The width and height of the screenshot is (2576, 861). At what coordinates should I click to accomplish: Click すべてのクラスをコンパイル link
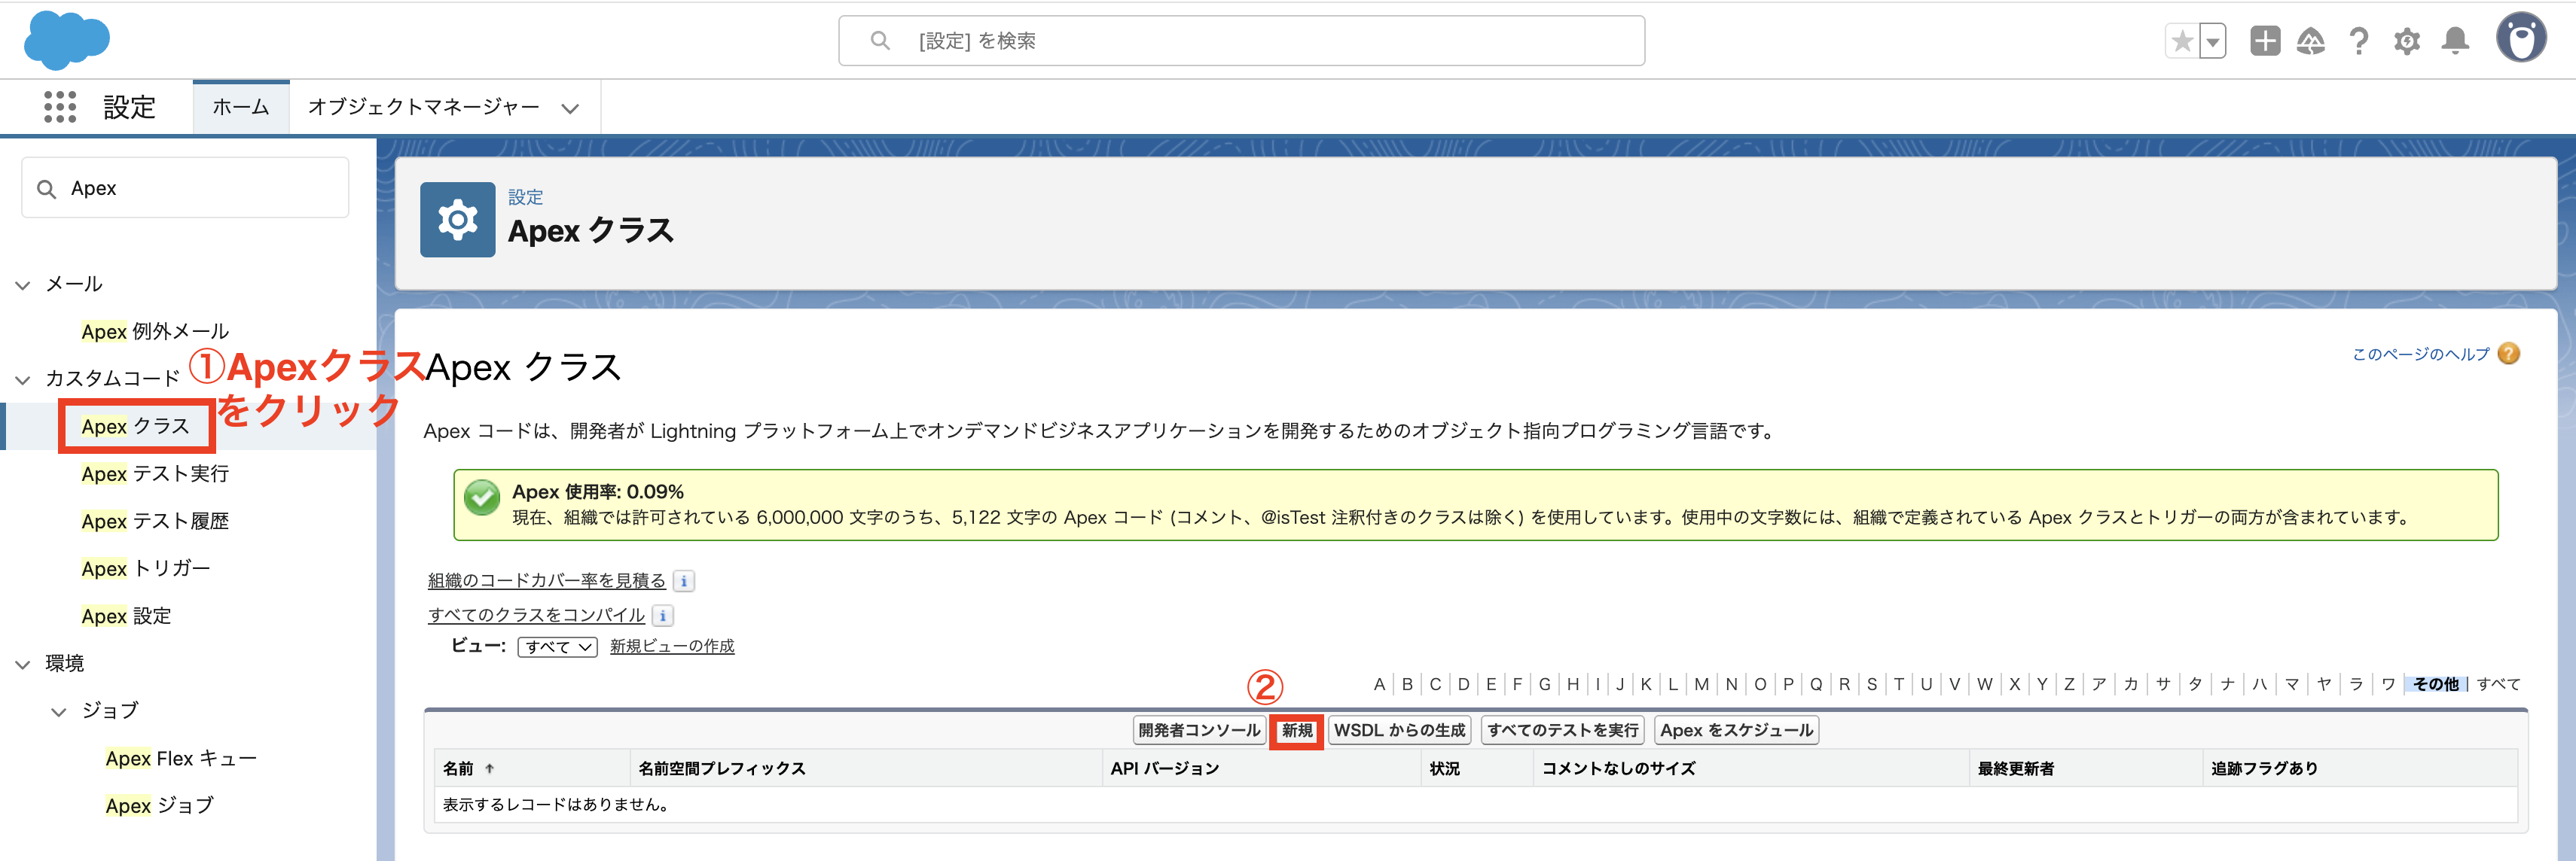point(536,616)
